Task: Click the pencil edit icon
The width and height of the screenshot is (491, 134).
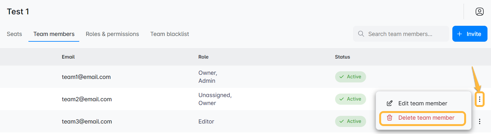Action: tap(389, 103)
